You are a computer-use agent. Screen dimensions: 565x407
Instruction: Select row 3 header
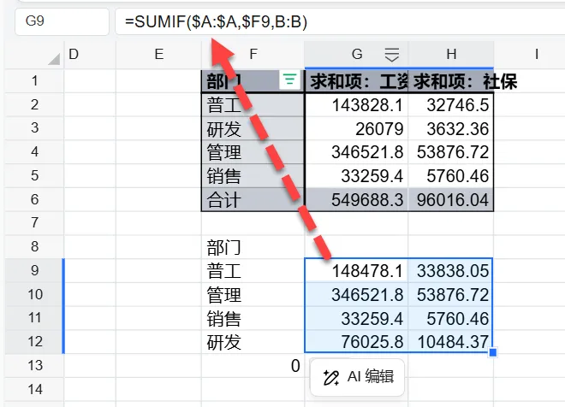click(x=34, y=128)
